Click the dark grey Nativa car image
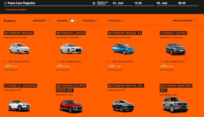 click(123, 106)
